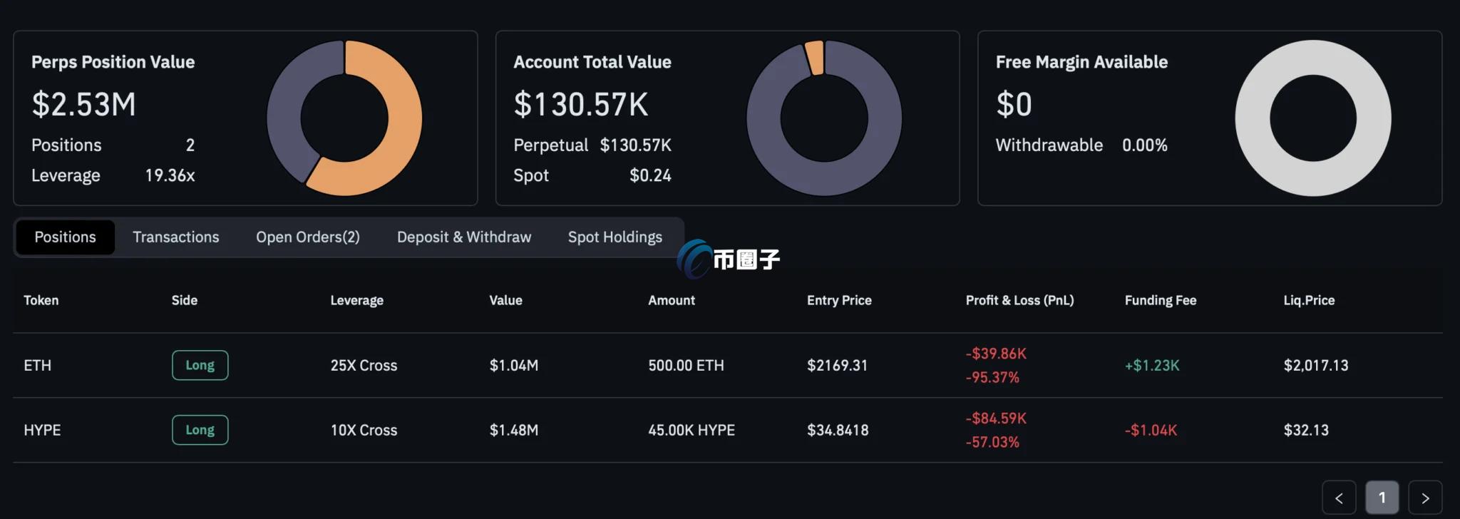The image size is (1460, 519).
Task: Go to next page arrow
Action: [x=1425, y=498]
